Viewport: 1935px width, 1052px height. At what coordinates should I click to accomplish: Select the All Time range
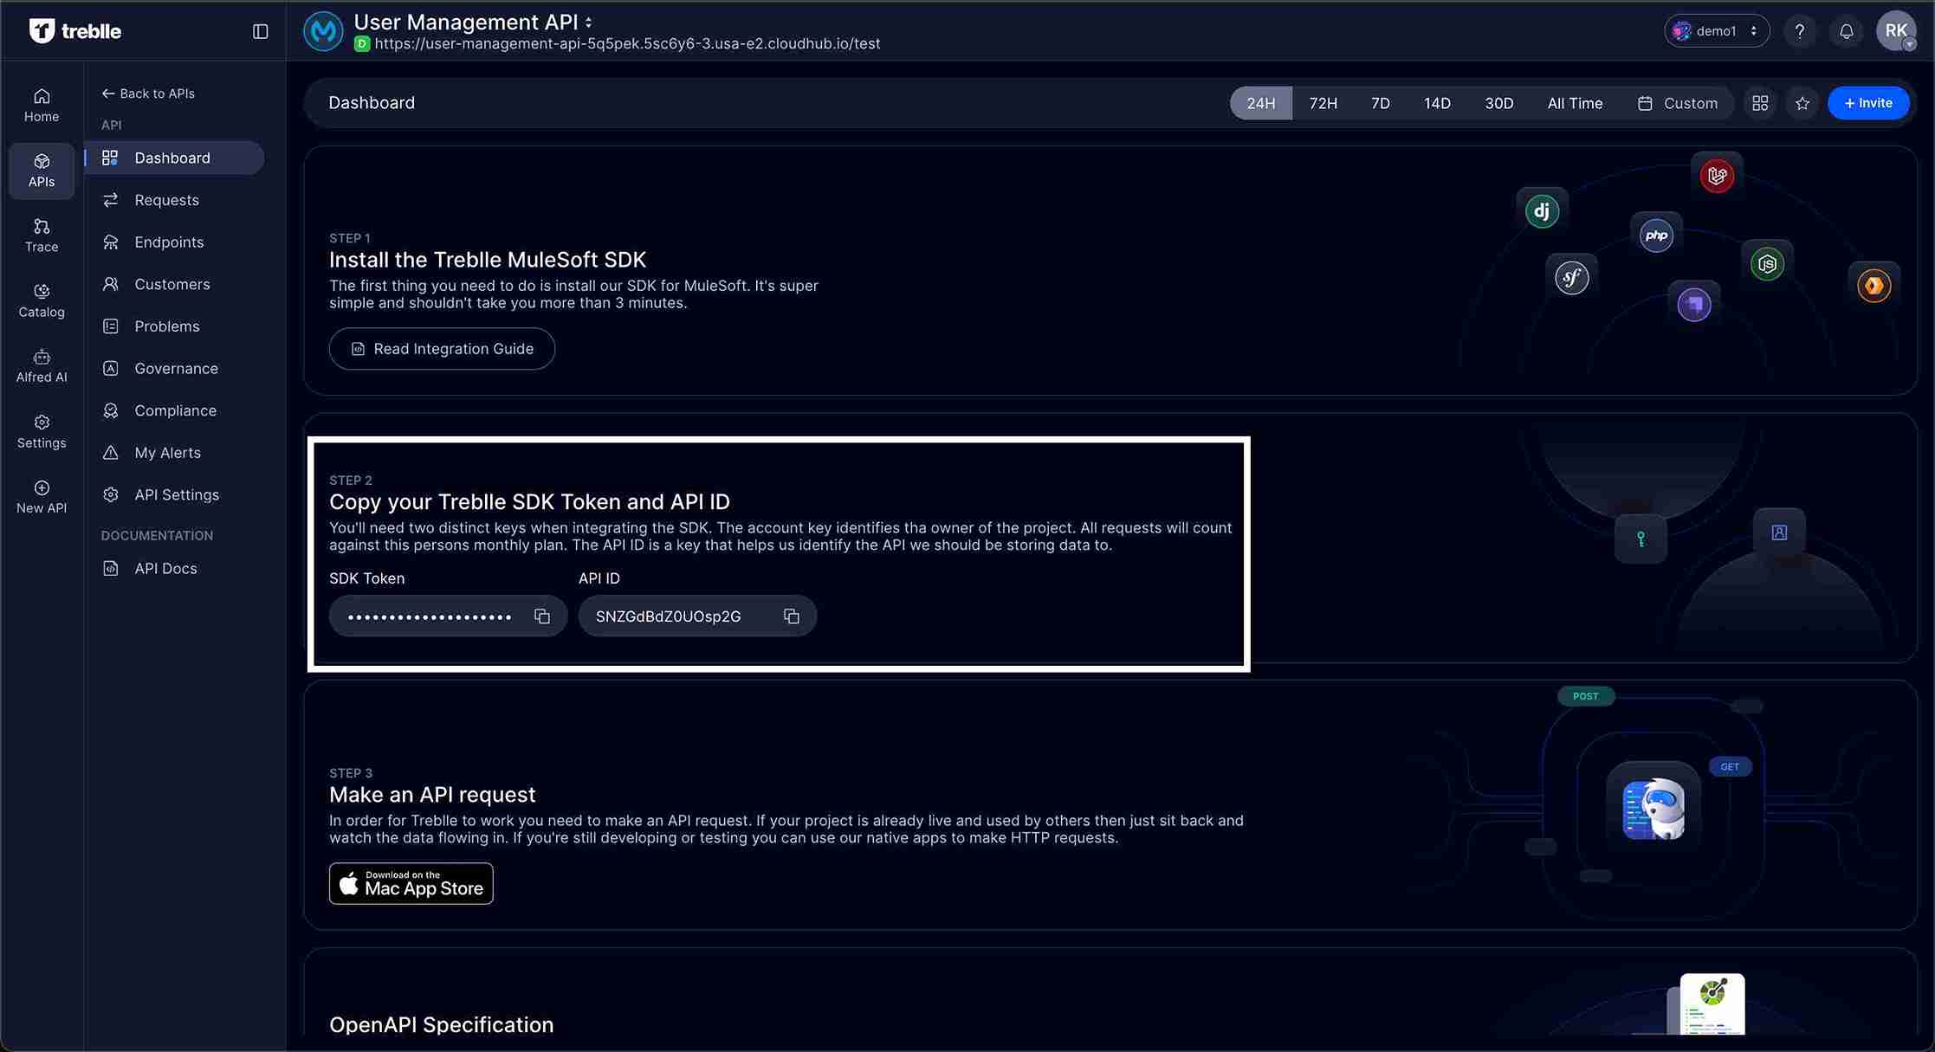[x=1575, y=103]
